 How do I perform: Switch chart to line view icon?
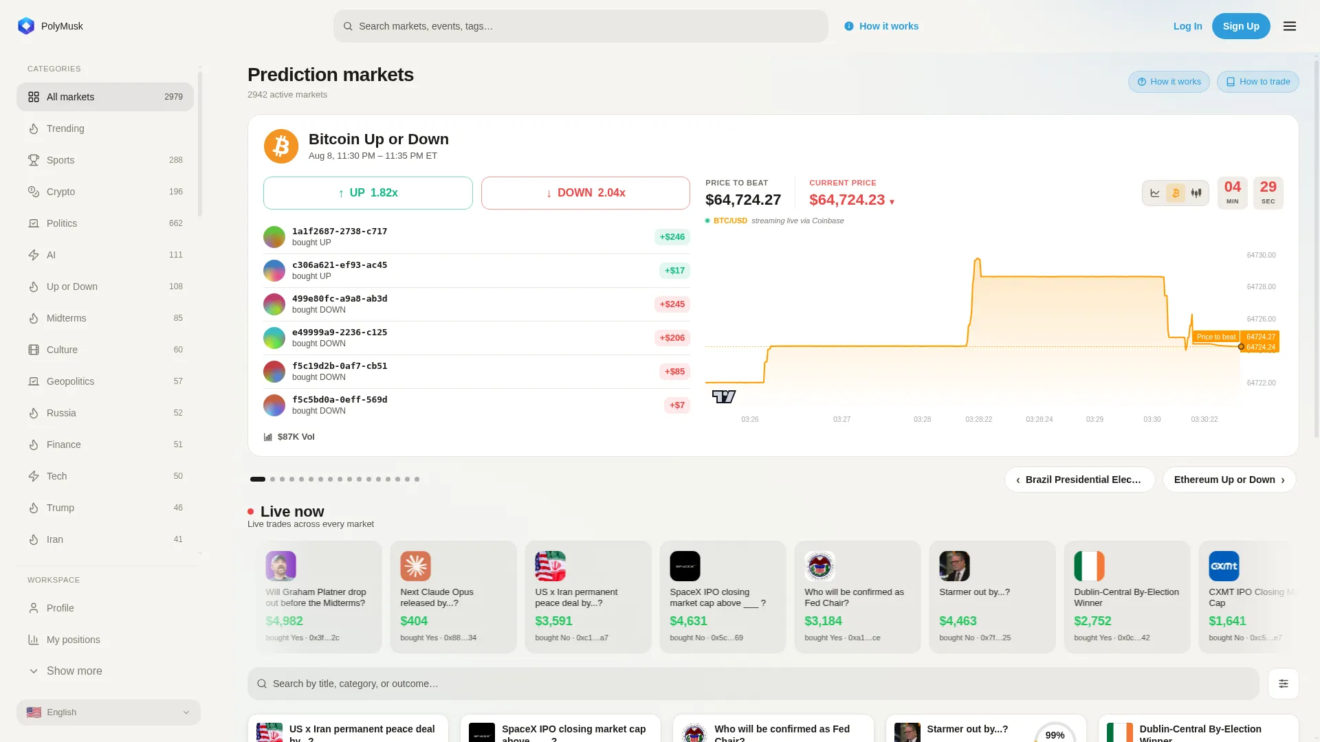1155,193
